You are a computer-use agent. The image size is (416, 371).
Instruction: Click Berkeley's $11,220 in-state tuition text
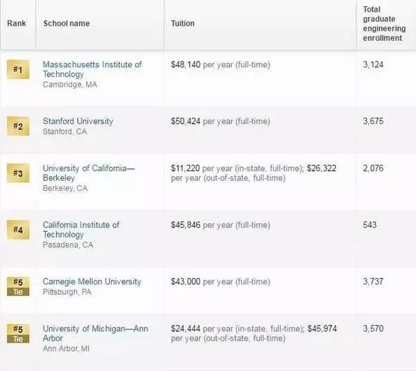pyautogui.click(x=185, y=168)
